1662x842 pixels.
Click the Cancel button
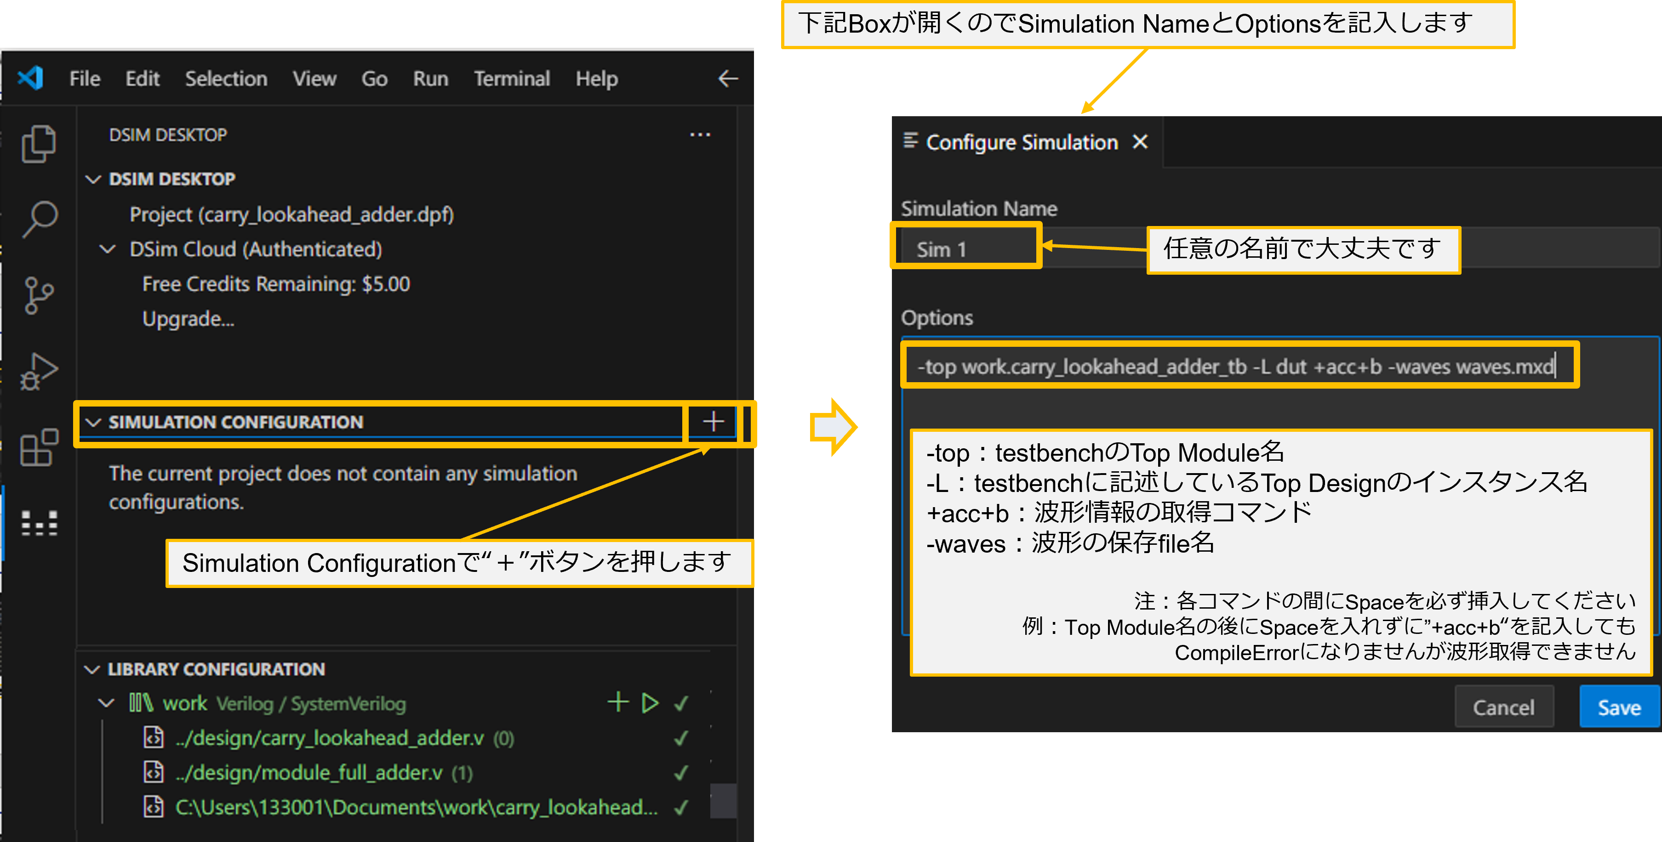tap(1504, 707)
